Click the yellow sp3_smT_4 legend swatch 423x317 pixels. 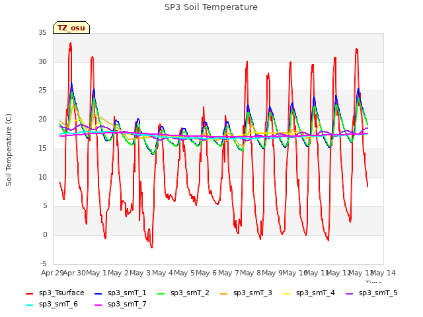287,293
